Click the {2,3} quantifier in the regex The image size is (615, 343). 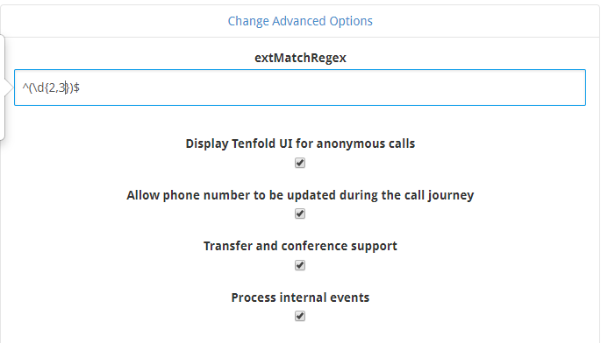click(57, 87)
